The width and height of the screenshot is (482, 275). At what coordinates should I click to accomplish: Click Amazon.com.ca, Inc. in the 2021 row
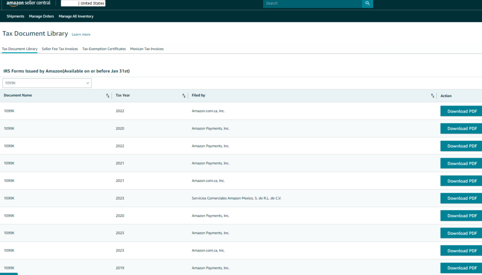point(208,180)
